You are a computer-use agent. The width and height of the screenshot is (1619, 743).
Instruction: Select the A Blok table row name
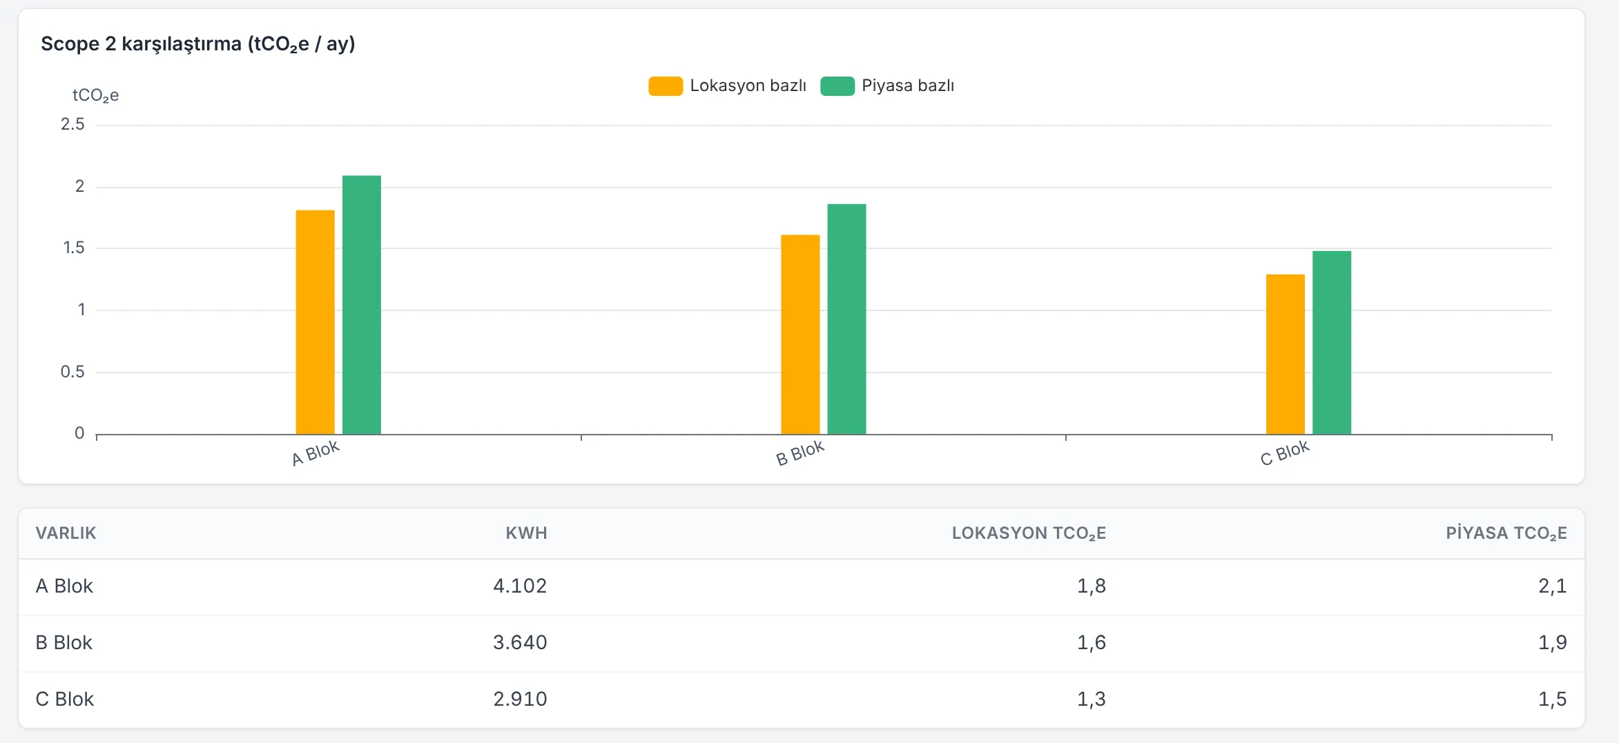[x=64, y=586]
